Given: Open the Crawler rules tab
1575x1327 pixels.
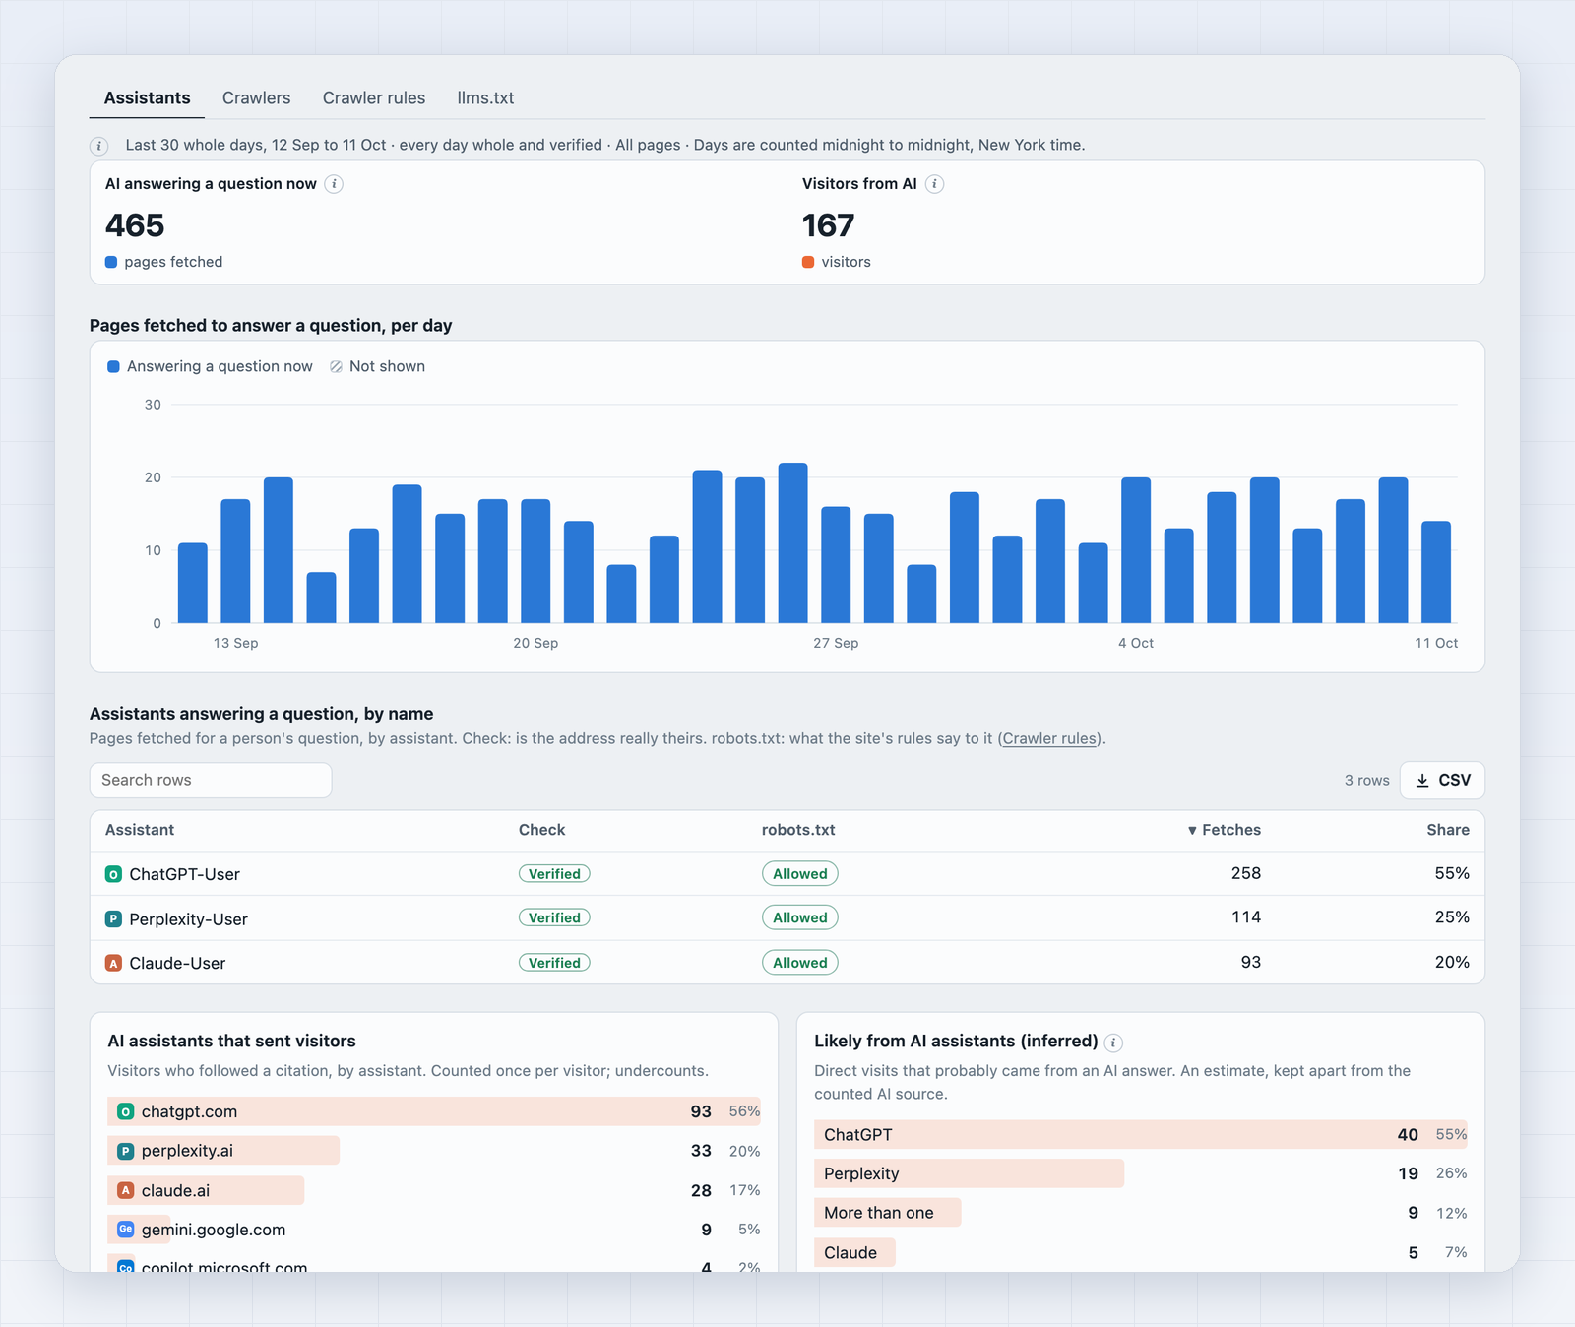Looking at the screenshot, I should click(374, 97).
